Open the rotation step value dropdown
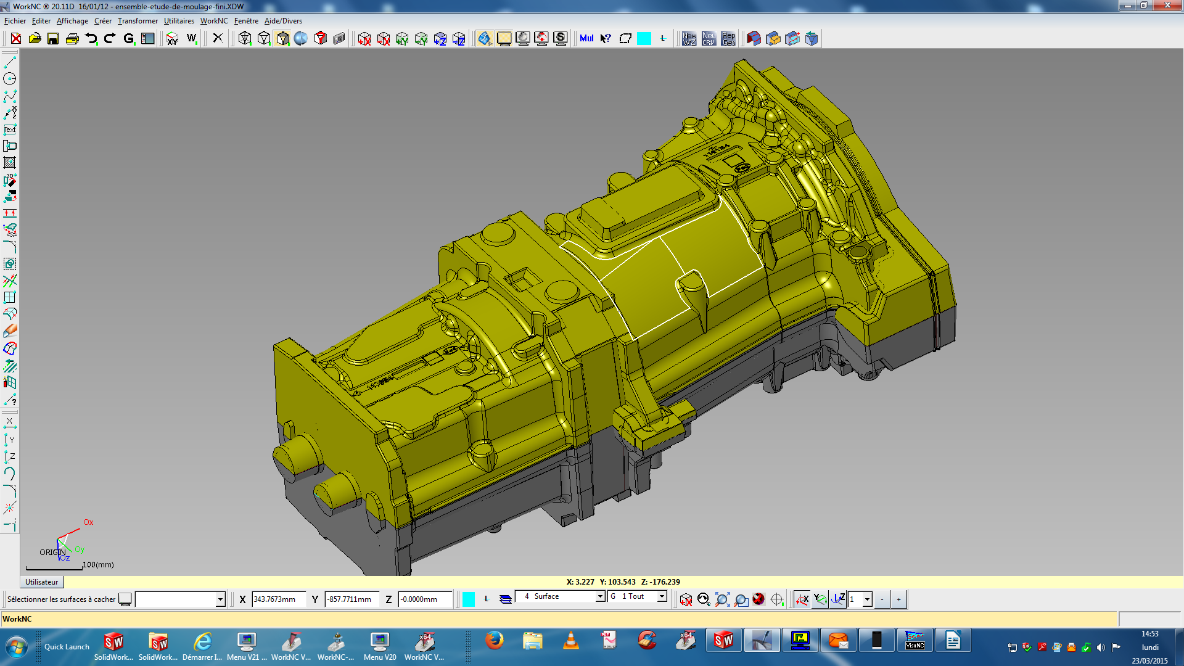This screenshot has width=1184, height=666. pos(867,599)
